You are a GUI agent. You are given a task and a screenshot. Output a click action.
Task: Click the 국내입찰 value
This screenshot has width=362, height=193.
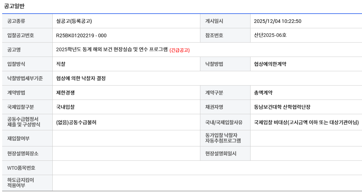[x=65, y=107]
